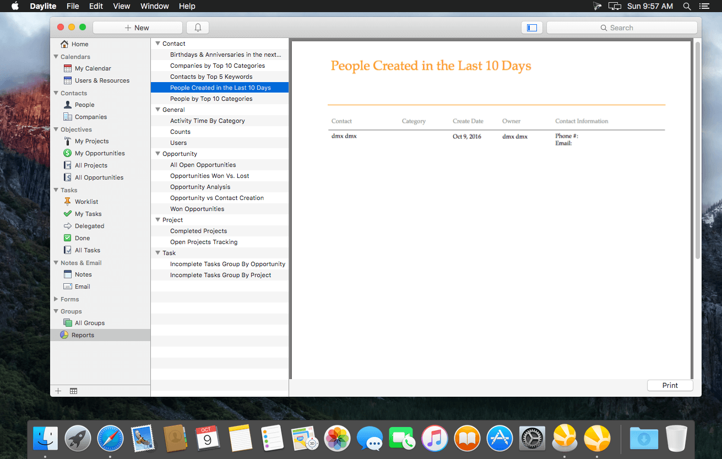This screenshot has height=459, width=722.
Task: Open the File menu
Action: pos(73,6)
